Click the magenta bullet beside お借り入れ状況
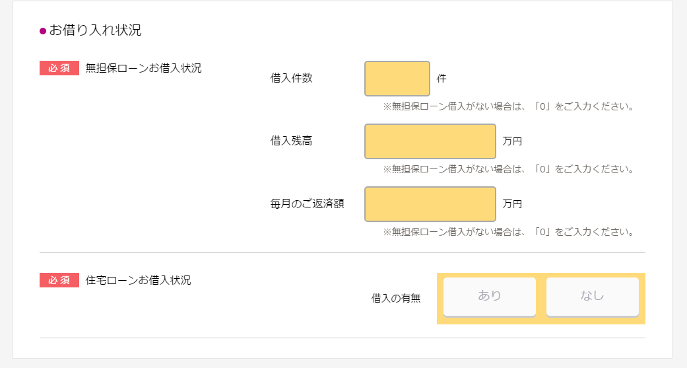This screenshot has height=368, width=687. [x=43, y=31]
